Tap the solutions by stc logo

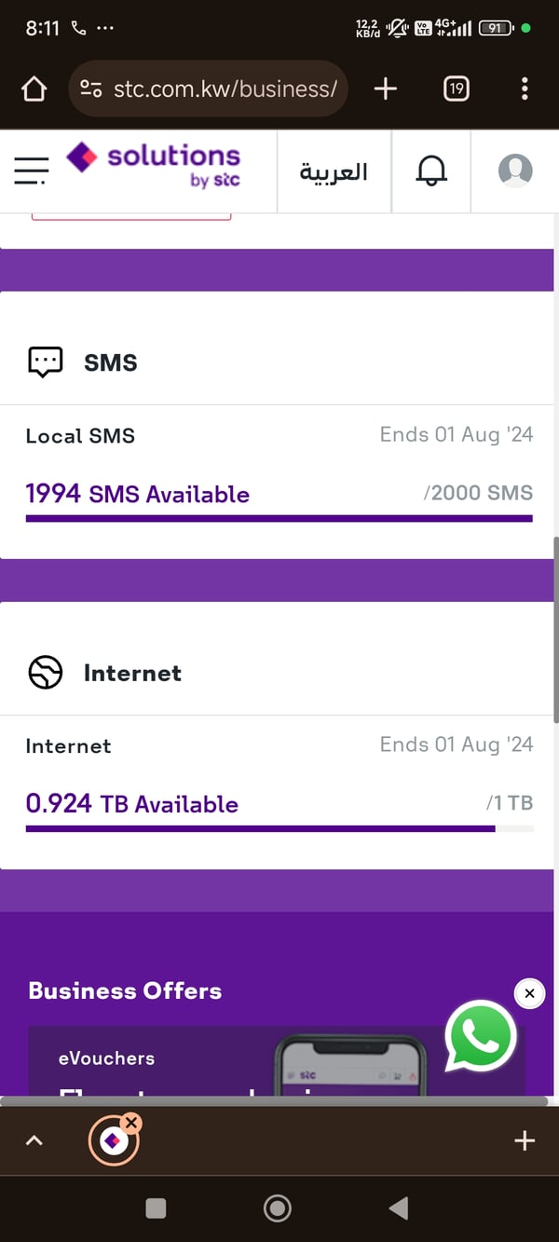coord(154,166)
